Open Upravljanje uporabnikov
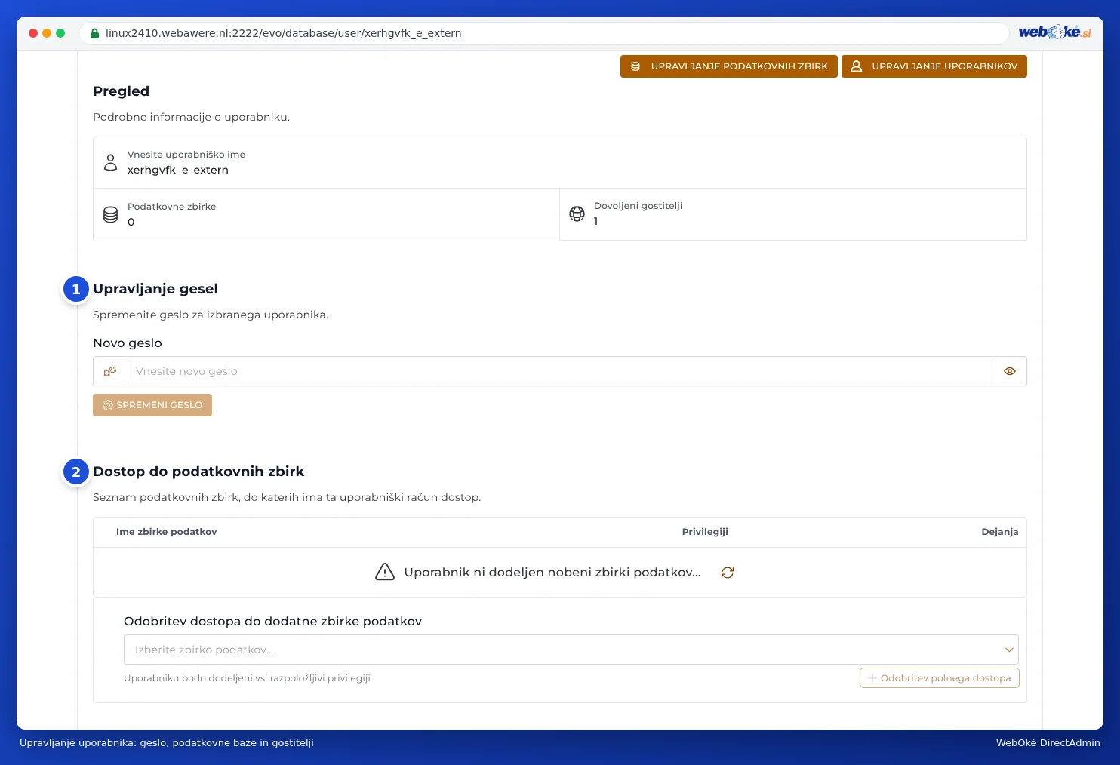This screenshot has width=1120, height=765. coord(934,66)
